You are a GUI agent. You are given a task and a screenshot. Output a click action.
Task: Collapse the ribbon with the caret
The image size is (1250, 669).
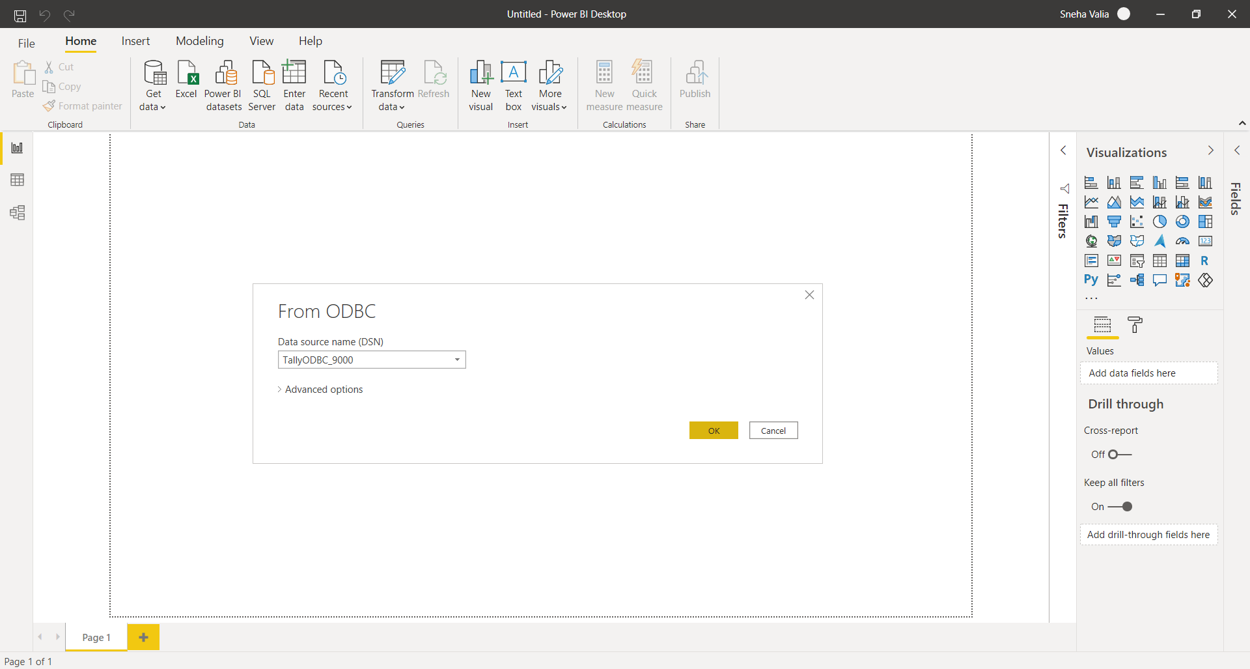1242,123
